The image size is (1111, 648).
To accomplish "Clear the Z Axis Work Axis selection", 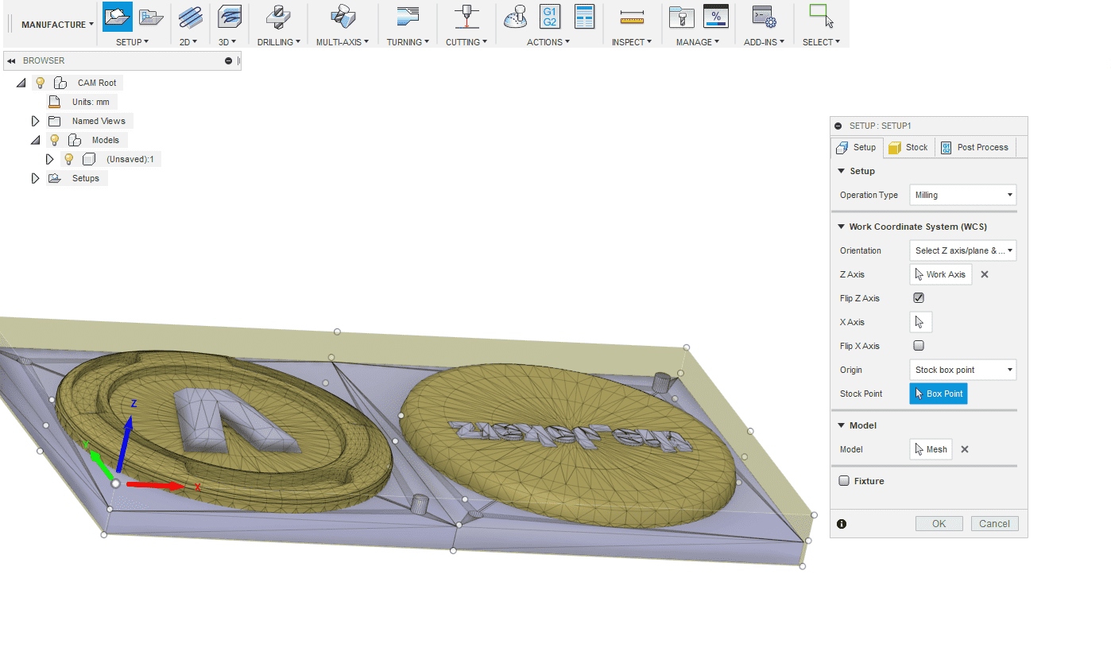I will (x=985, y=274).
